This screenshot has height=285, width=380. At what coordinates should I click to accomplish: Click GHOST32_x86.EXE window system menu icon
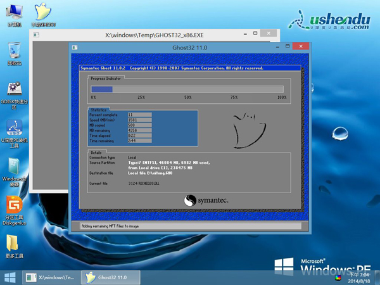pyautogui.click(x=36, y=35)
